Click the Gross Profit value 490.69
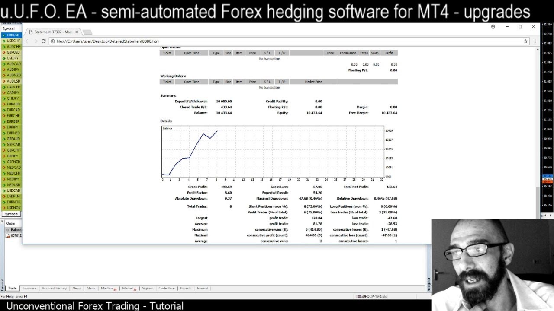This screenshot has width=554, height=311. point(226,187)
